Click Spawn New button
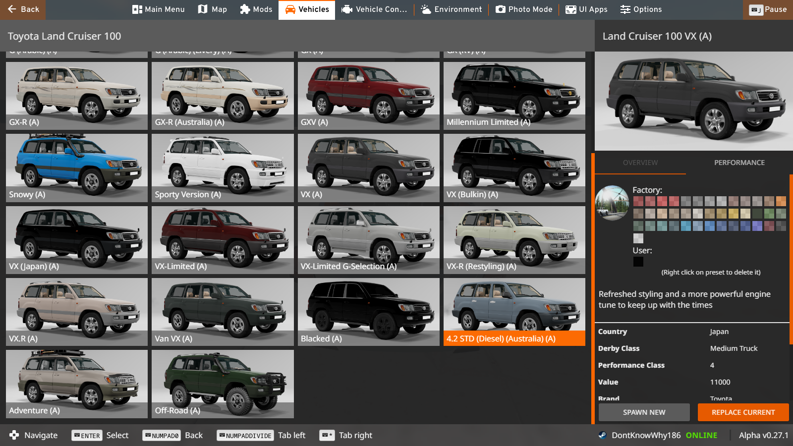The width and height of the screenshot is (793, 446). coord(644,412)
